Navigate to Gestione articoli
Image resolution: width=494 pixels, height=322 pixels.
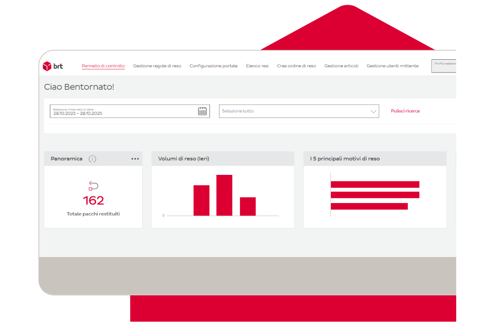[341, 66]
